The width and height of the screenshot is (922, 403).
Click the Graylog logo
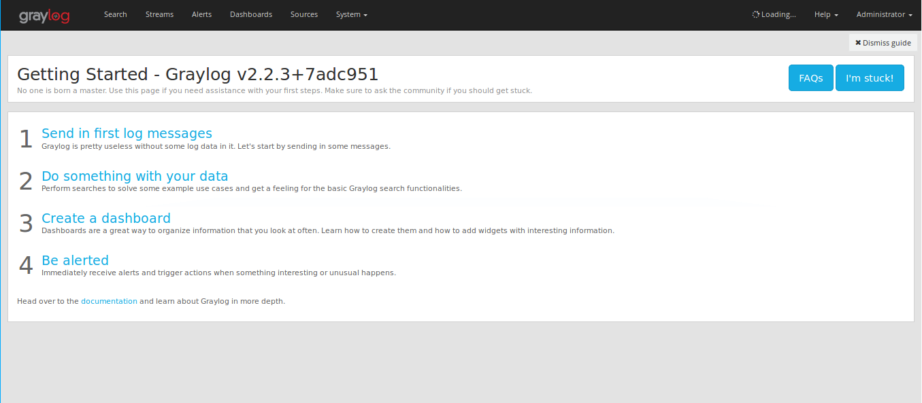(44, 15)
